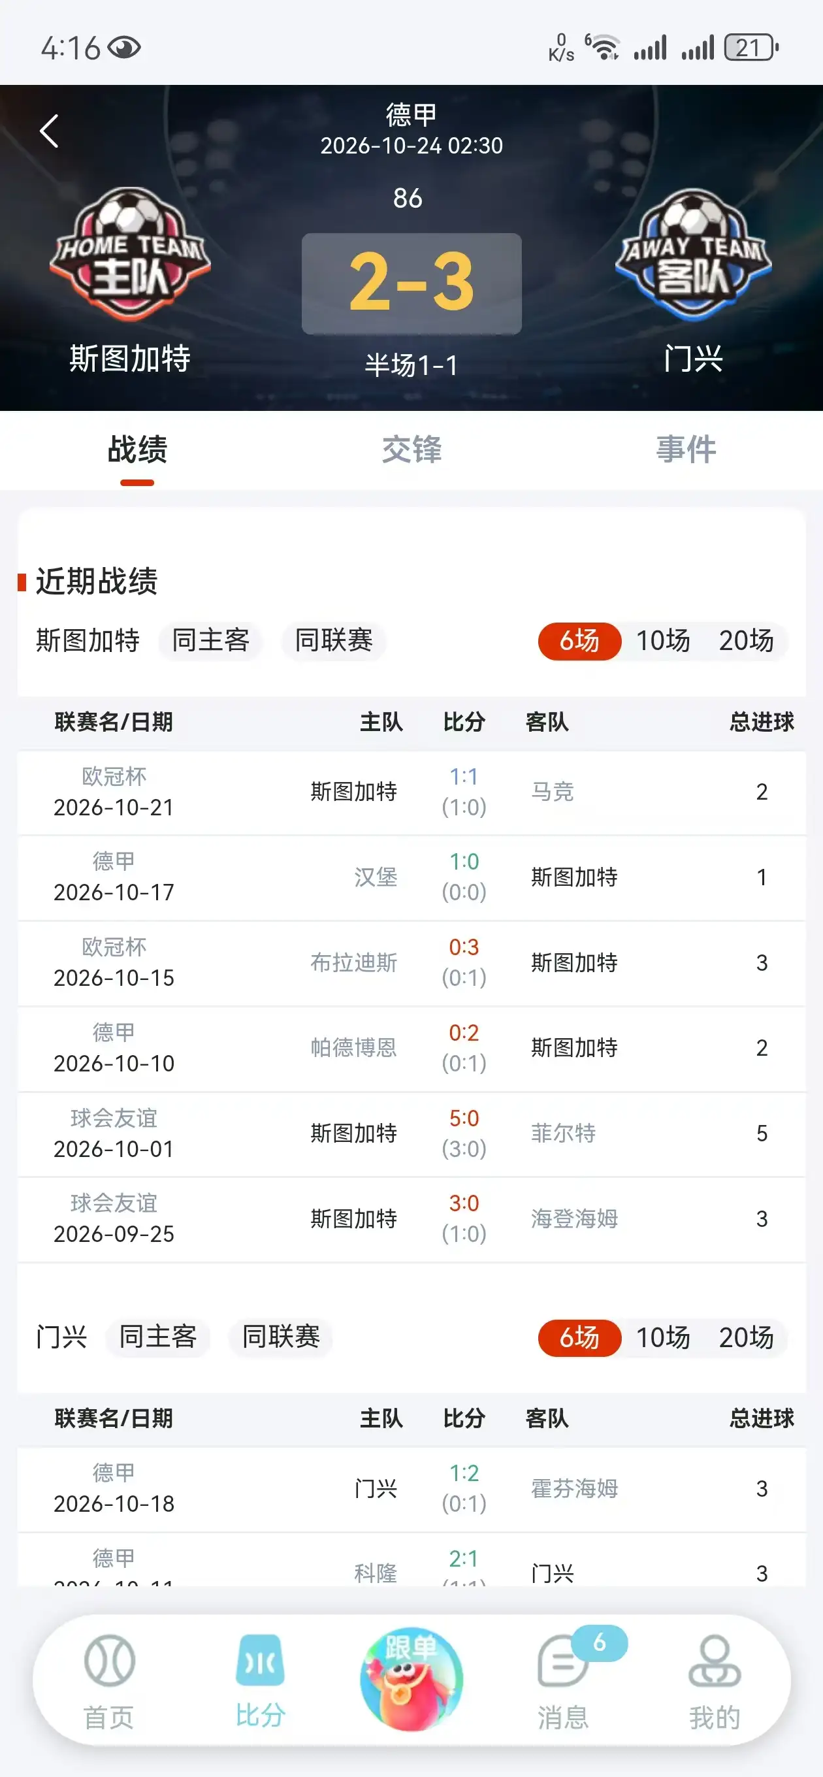Open the Stuttgart home team badge
Viewport: 823px width, 1777px height.
[130, 253]
